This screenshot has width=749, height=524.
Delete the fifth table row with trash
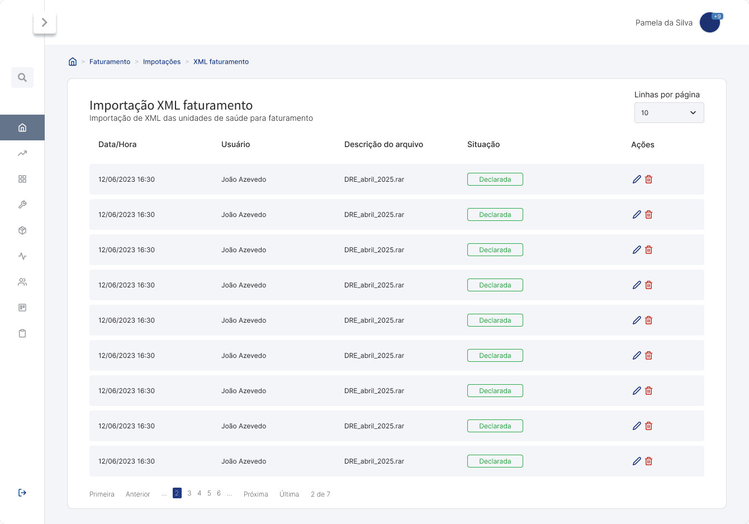(649, 320)
